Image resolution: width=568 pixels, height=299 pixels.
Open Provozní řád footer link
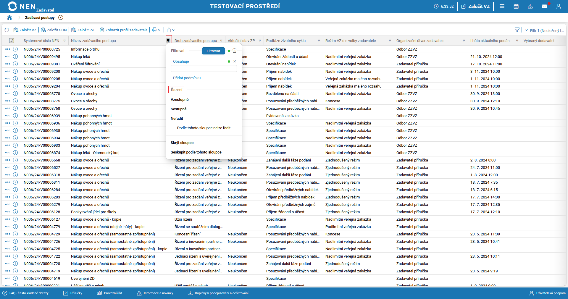tap(109, 293)
